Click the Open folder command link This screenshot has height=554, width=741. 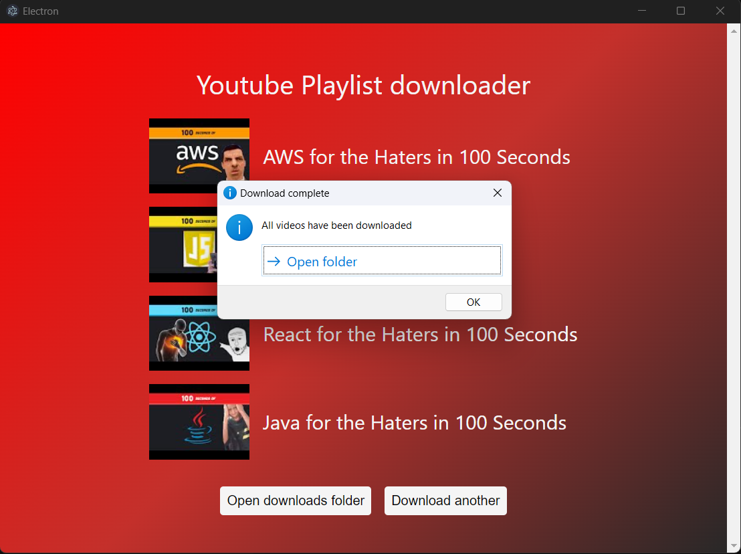(382, 260)
